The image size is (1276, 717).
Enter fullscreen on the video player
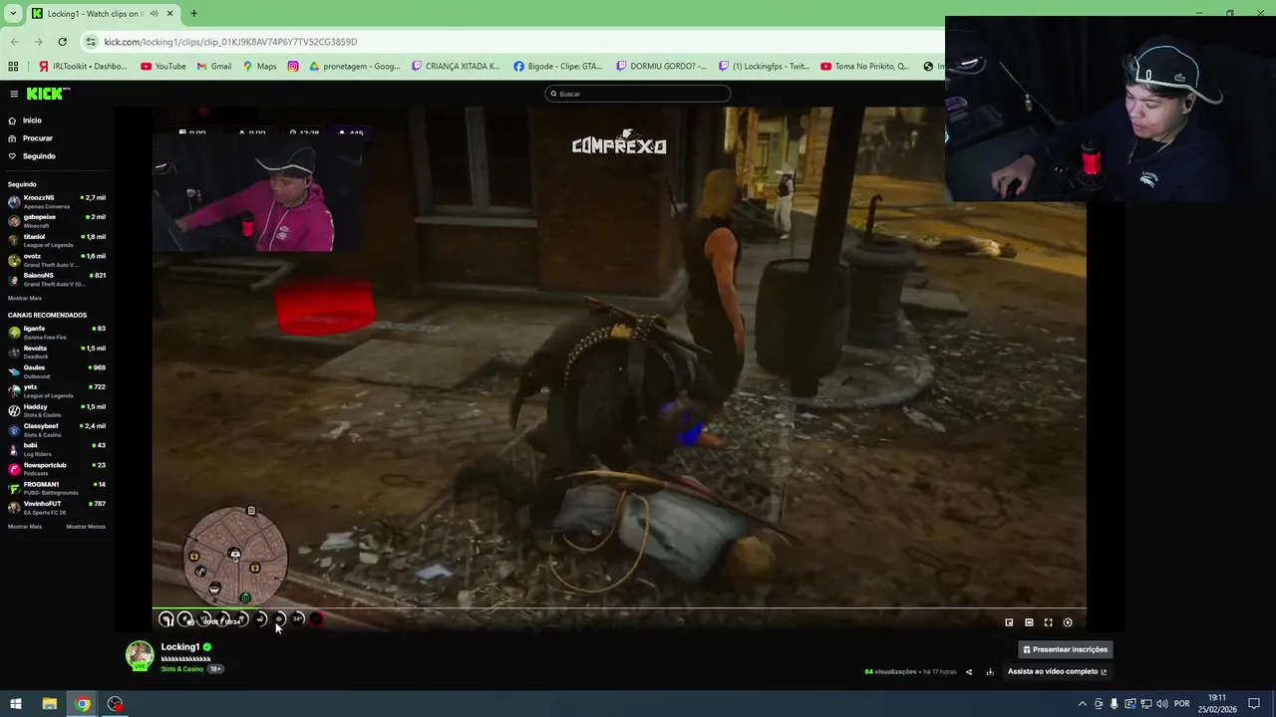pos(1048,622)
